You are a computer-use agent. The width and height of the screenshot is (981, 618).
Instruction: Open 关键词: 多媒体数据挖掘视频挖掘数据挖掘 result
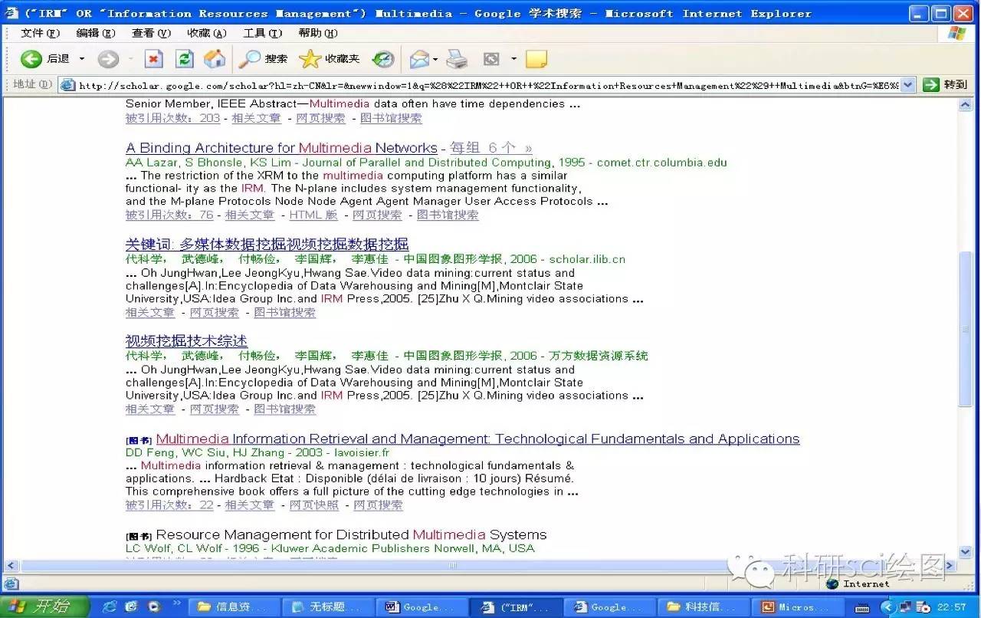(x=267, y=245)
